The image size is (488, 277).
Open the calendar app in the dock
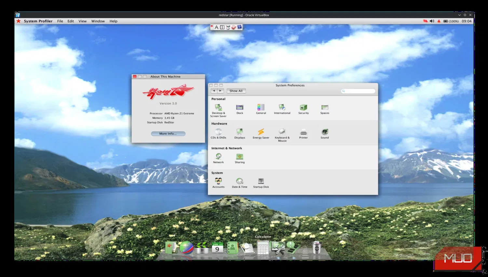click(x=217, y=248)
